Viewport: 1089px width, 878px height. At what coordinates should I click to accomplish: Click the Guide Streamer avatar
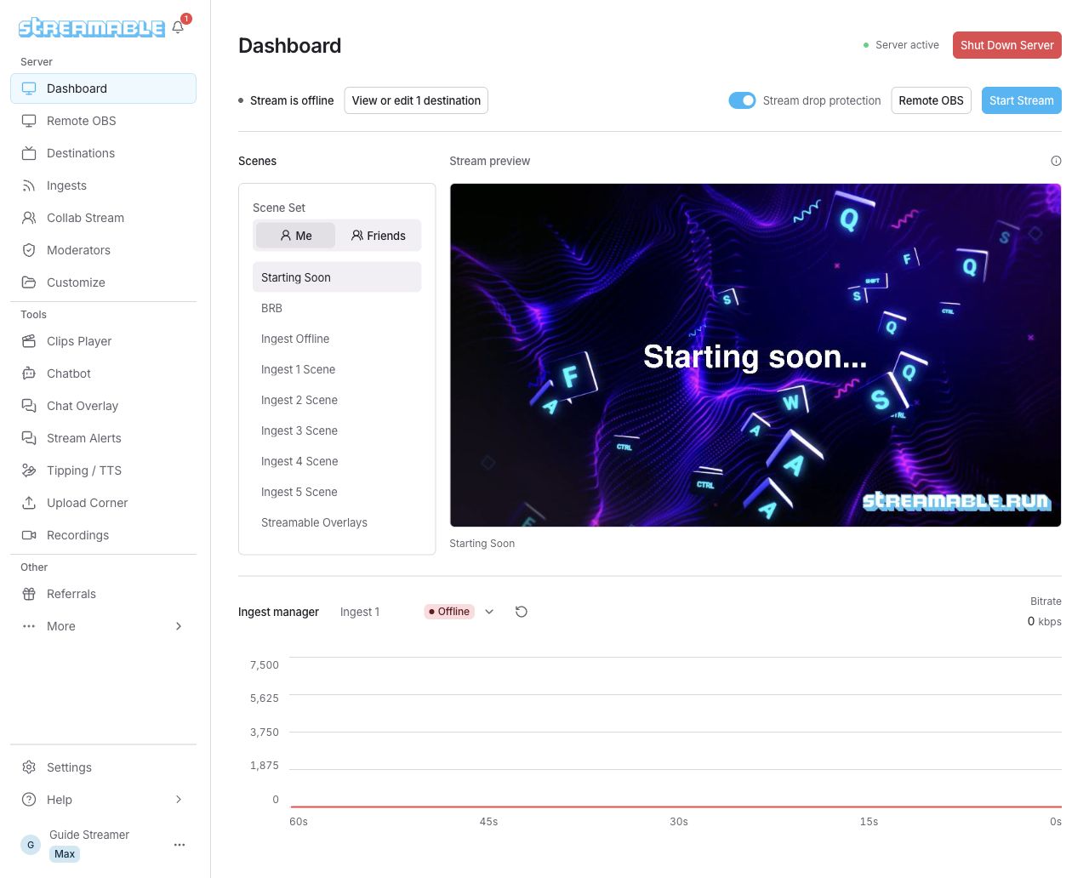pyautogui.click(x=31, y=845)
